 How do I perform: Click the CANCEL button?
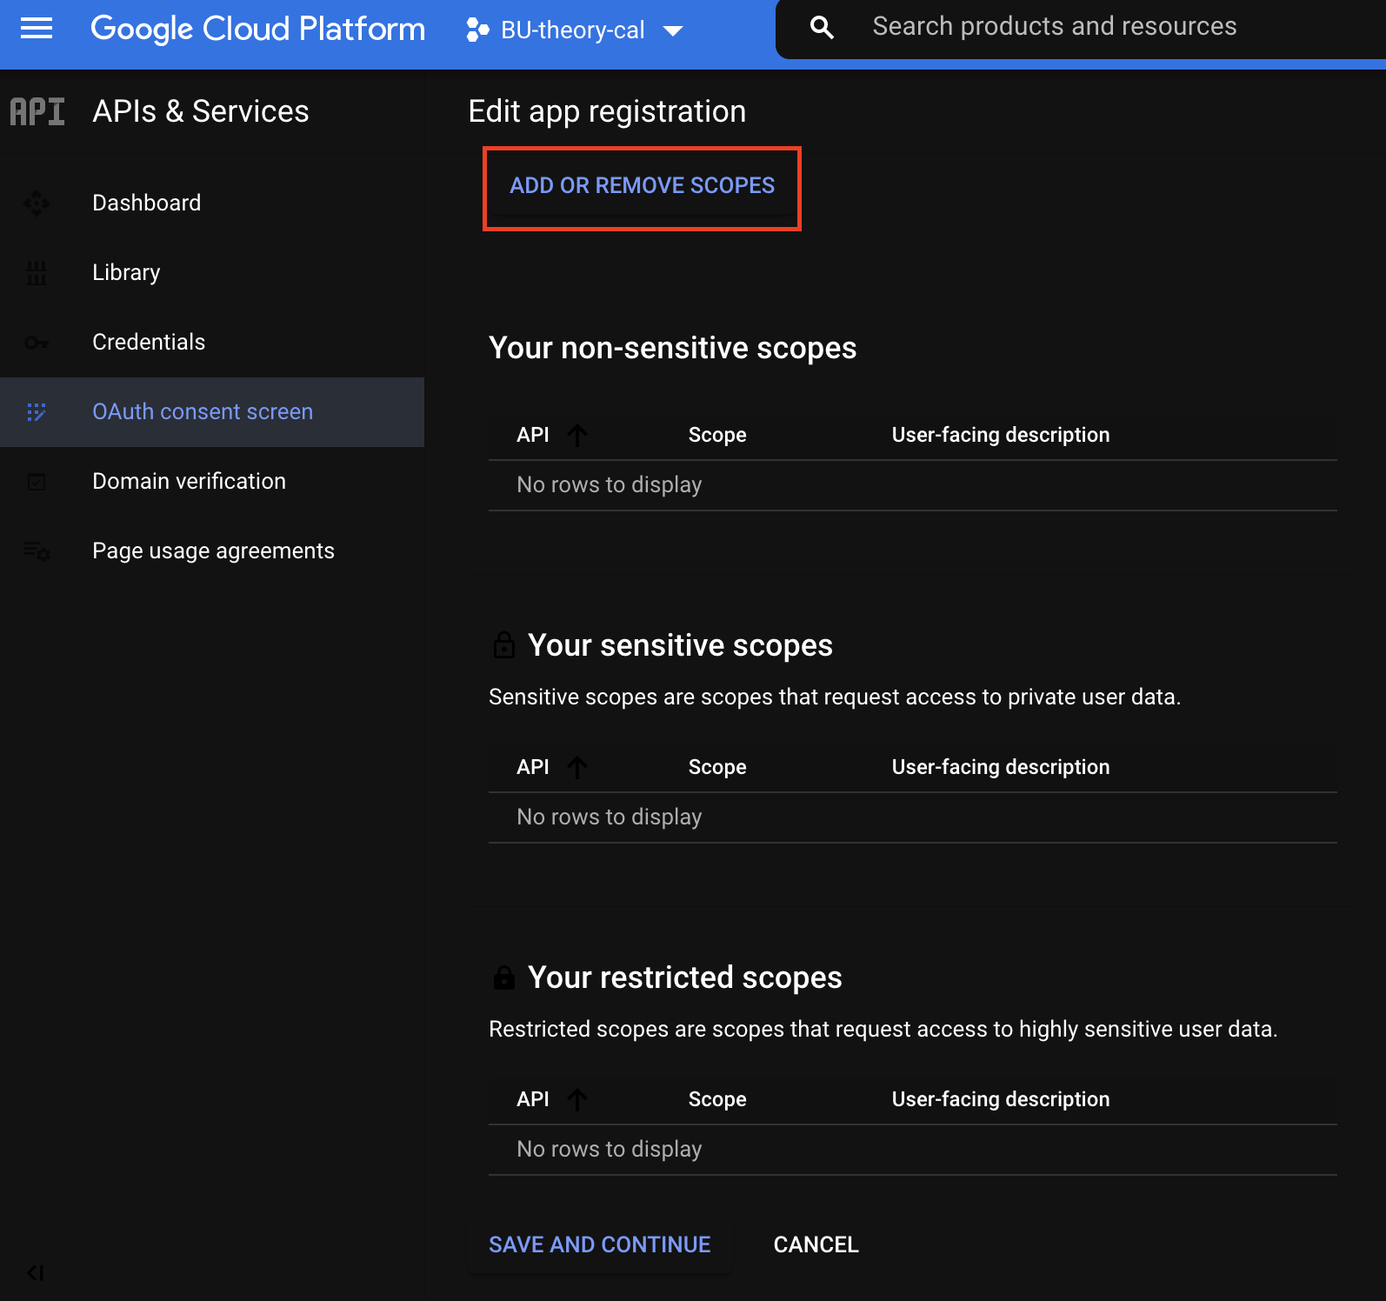click(816, 1244)
